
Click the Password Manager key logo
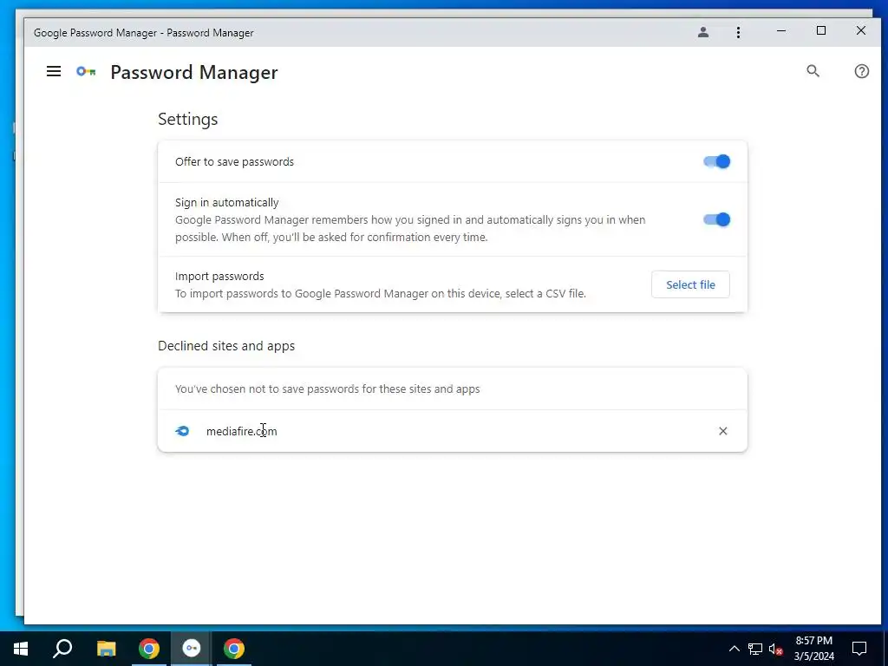pyautogui.click(x=86, y=71)
